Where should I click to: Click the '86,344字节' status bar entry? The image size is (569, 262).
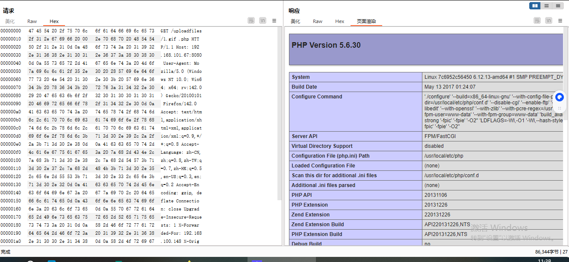547,252
